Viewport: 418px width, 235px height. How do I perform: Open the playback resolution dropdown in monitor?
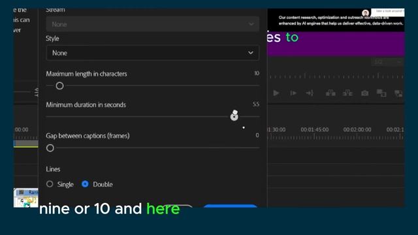coord(387,62)
